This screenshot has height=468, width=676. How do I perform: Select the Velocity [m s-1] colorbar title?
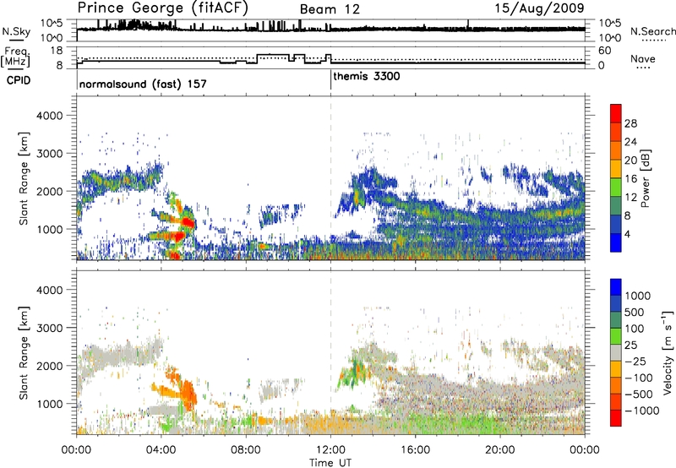(x=668, y=352)
